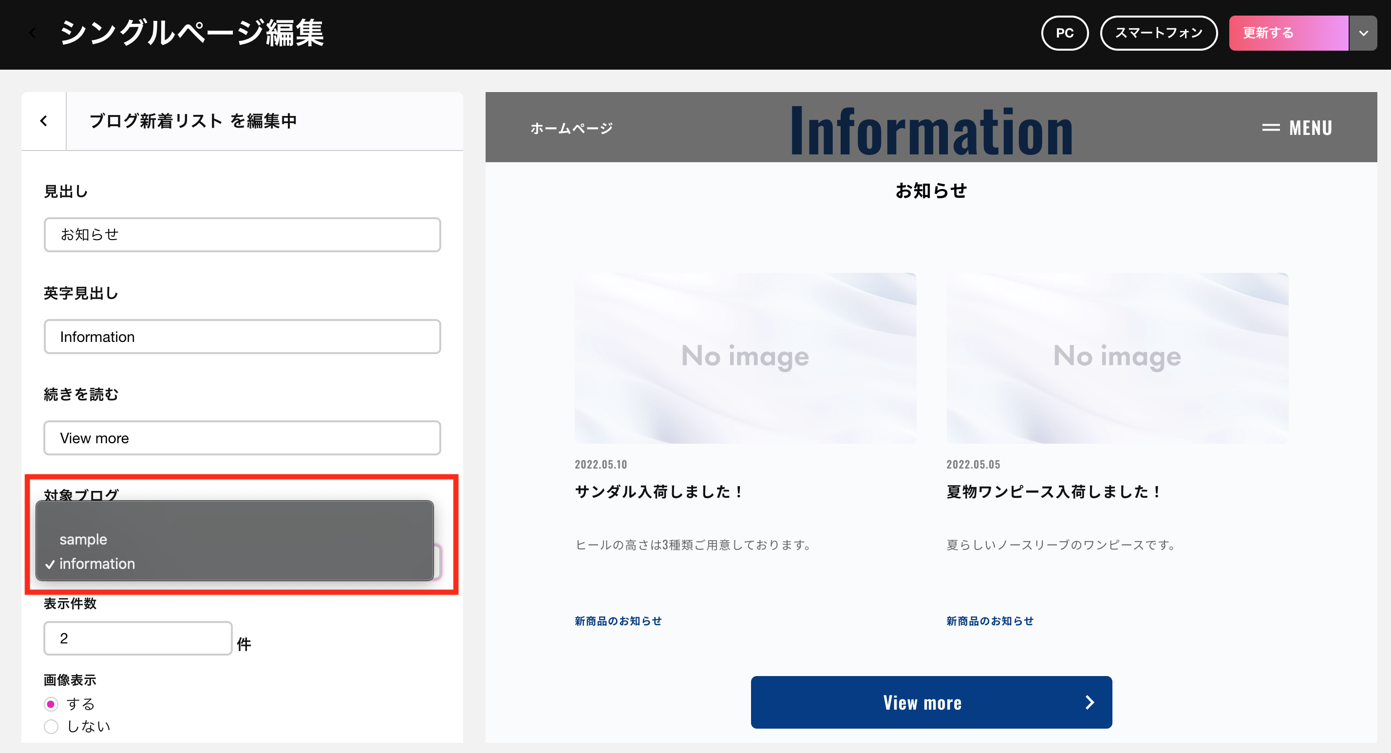Click the 表示件数 label

click(x=70, y=603)
